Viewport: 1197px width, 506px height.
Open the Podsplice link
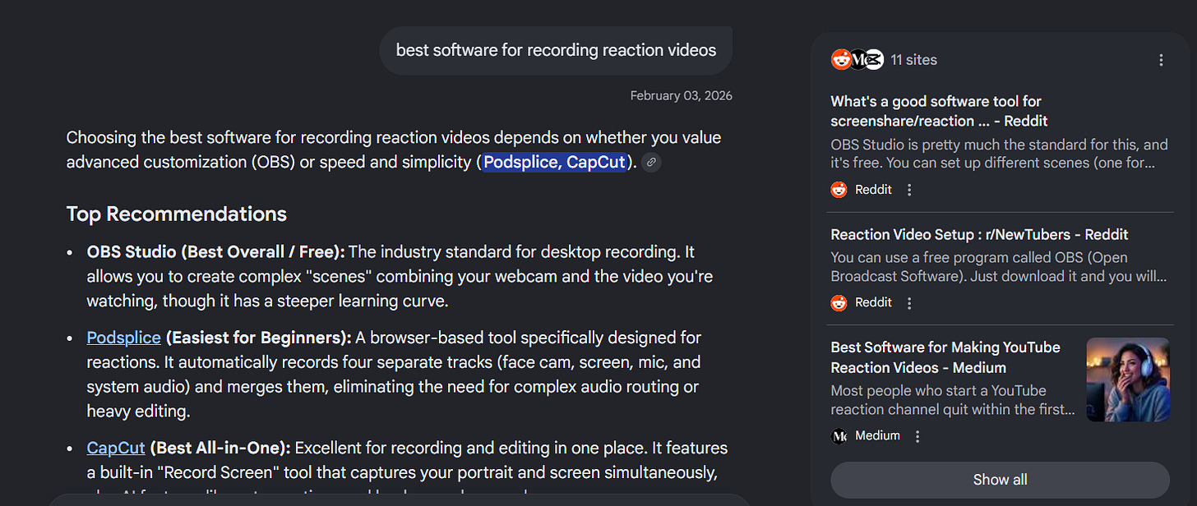pos(123,338)
